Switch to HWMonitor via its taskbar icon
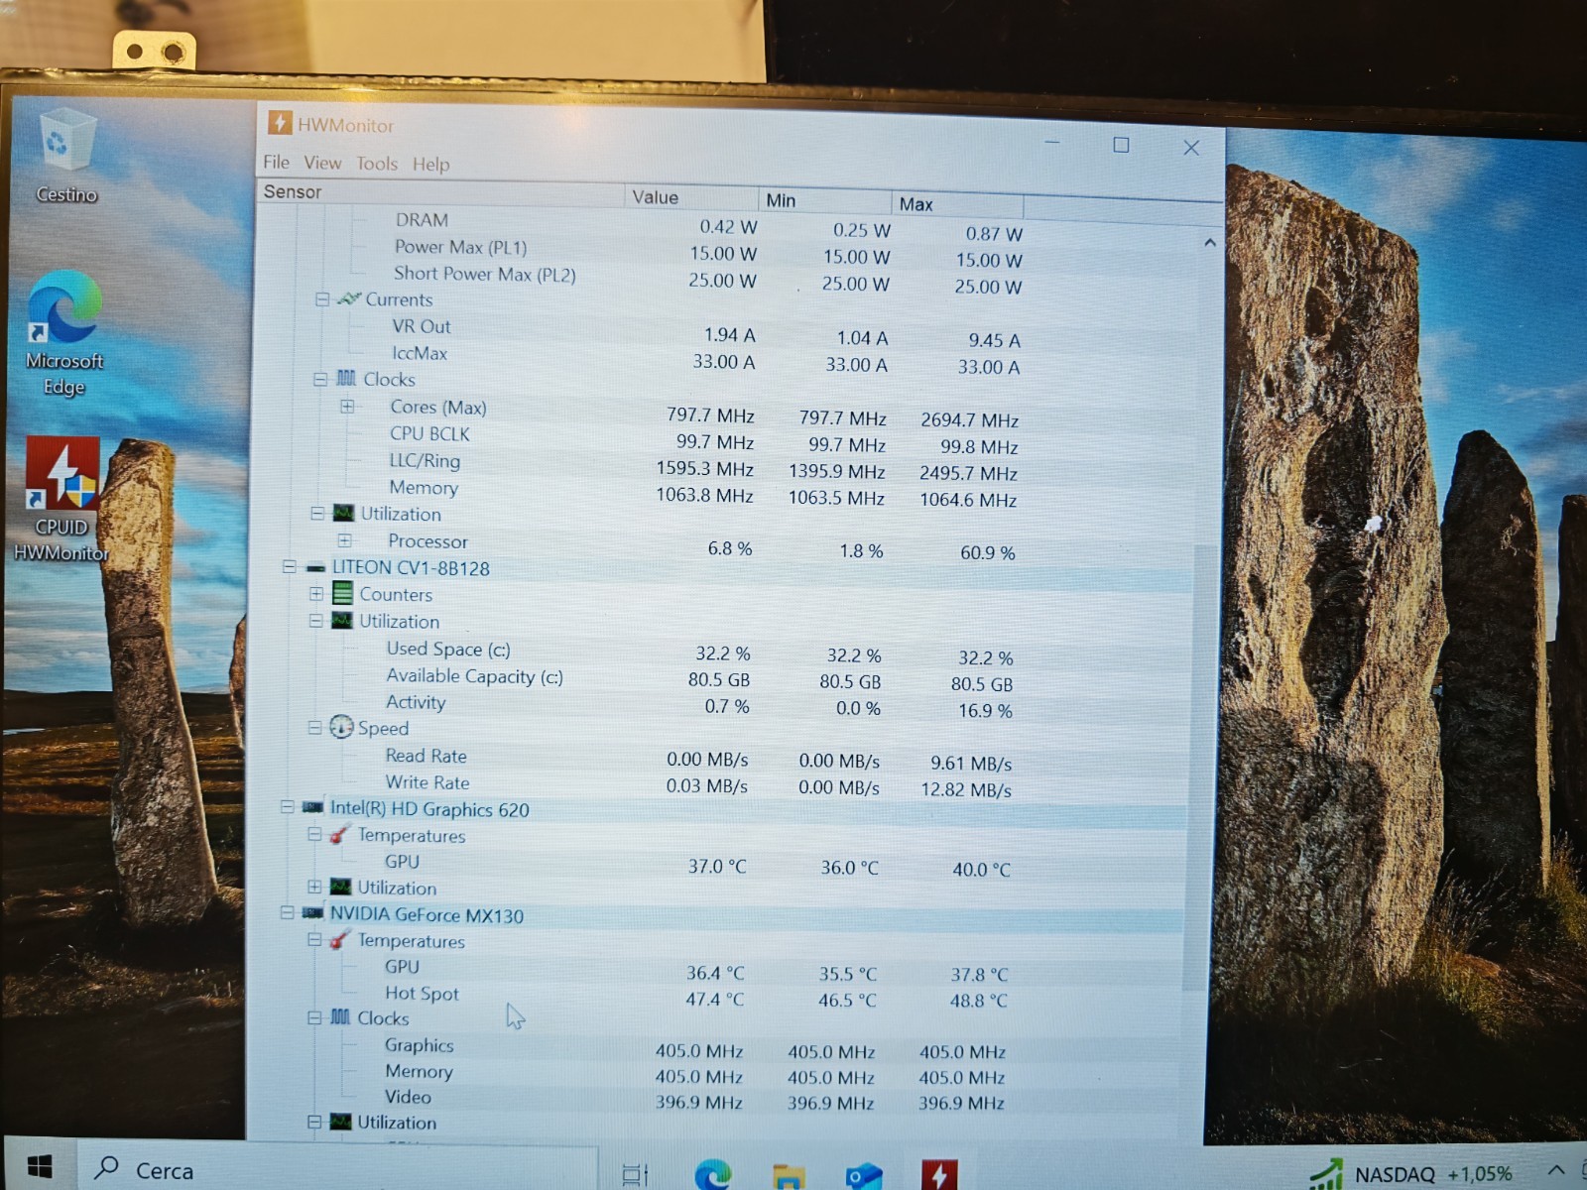Screen dimensions: 1587x1190 [939, 1175]
